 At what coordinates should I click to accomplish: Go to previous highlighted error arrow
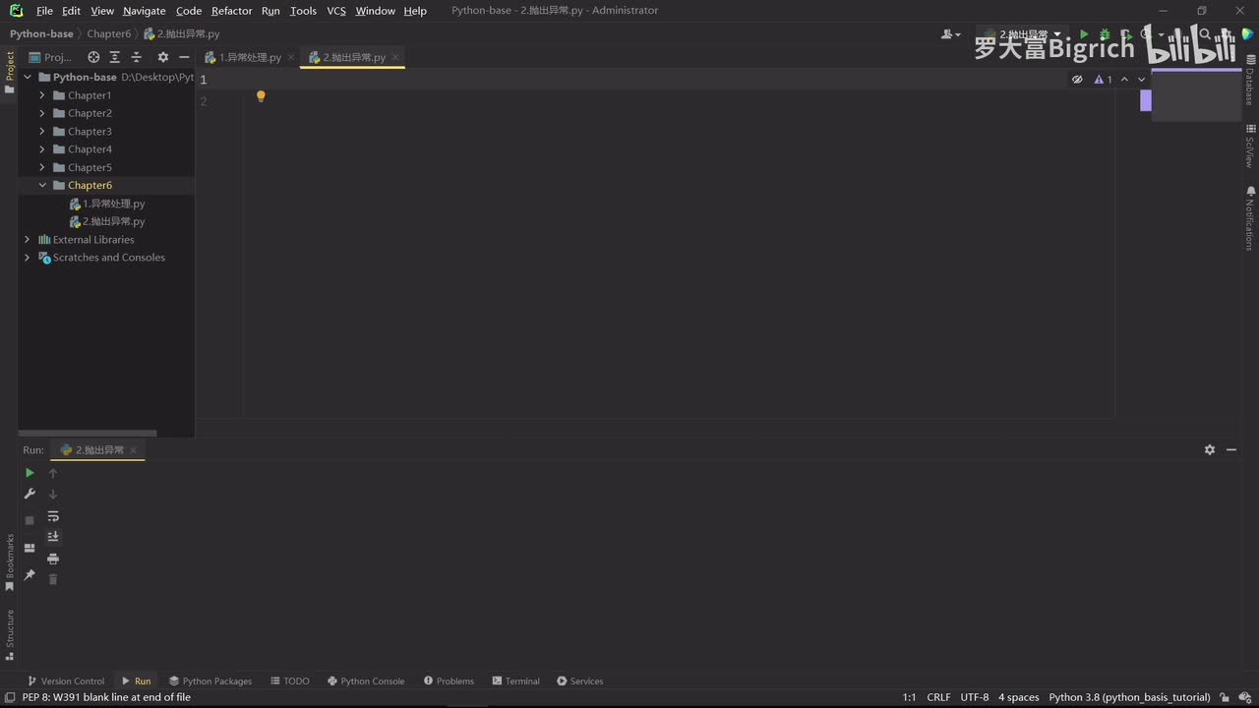(x=1124, y=80)
